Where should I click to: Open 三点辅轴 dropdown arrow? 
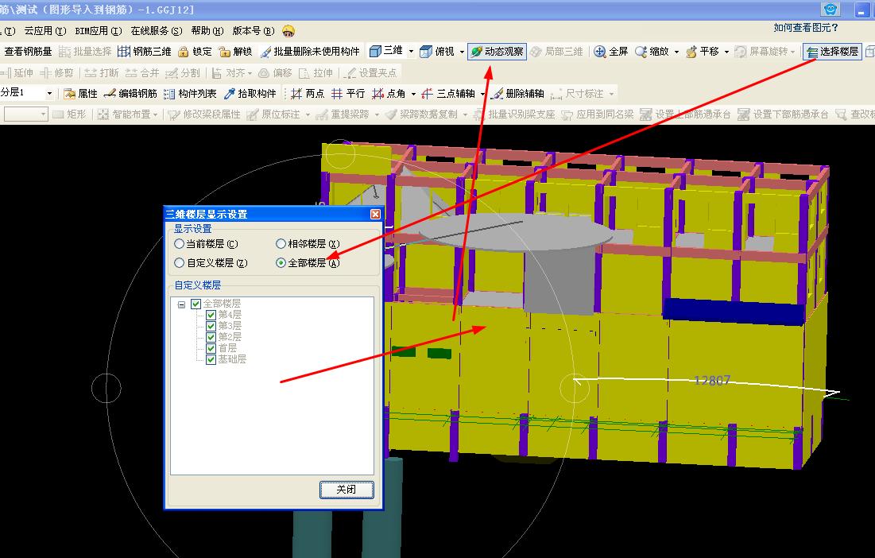tap(482, 93)
